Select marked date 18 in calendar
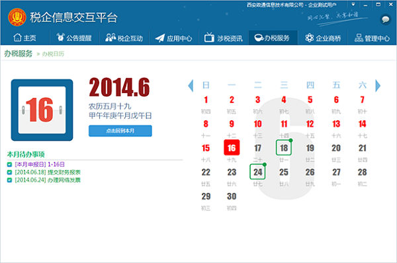 pyautogui.click(x=284, y=147)
